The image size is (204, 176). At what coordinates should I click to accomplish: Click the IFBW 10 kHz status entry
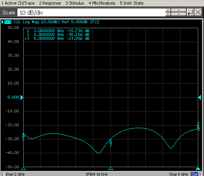click(97, 174)
